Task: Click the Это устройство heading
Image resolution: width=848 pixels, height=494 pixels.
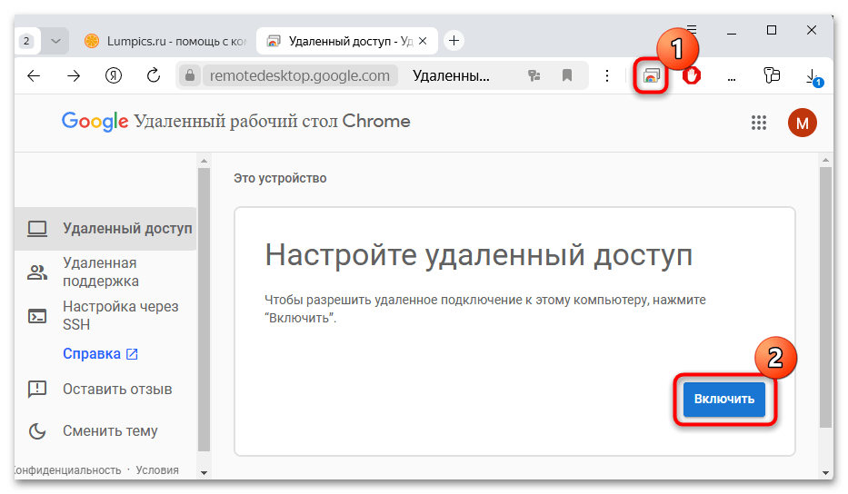Action: pyautogui.click(x=280, y=178)
